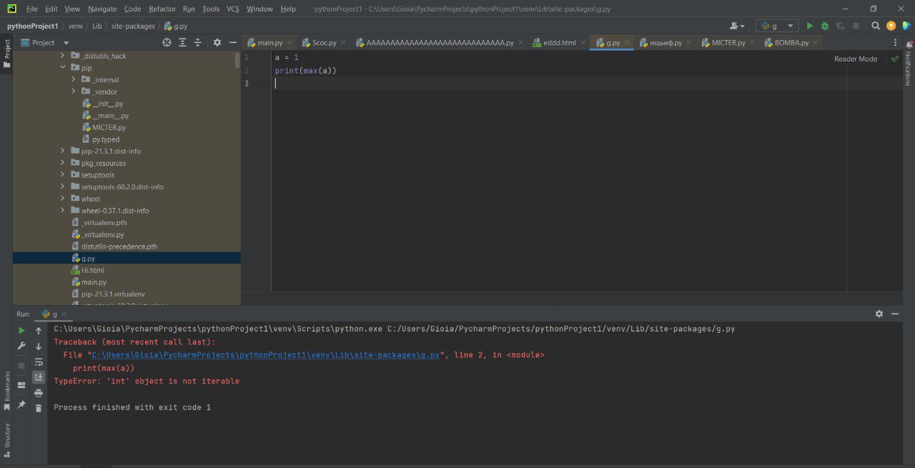Toggle scroll to end in console
This screenshot has height=468, width=915.
tap(39, 377)
